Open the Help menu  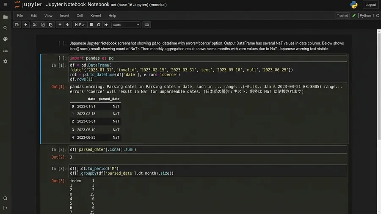(x=112, y=16)
